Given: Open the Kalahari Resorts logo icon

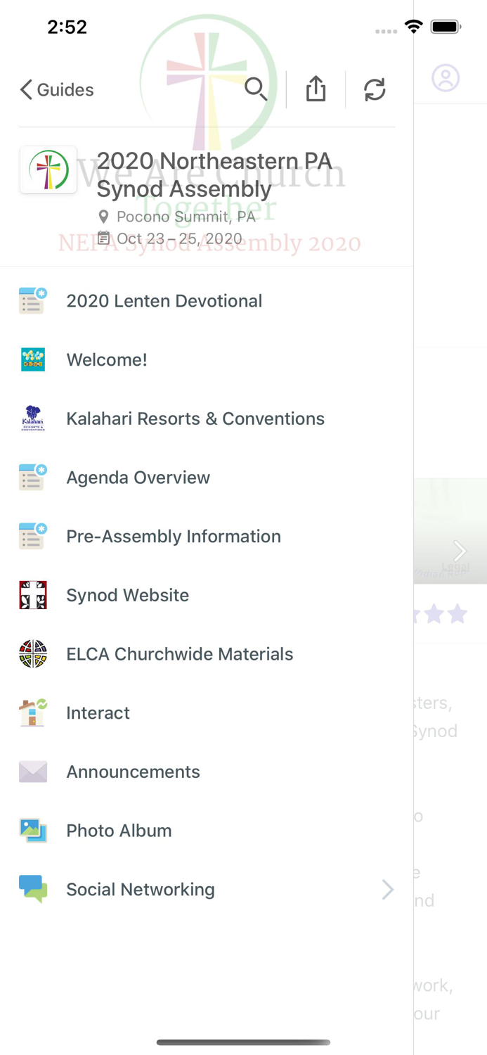Looking at the screenshot, I should pyautogui.click(x=32, y=418).
